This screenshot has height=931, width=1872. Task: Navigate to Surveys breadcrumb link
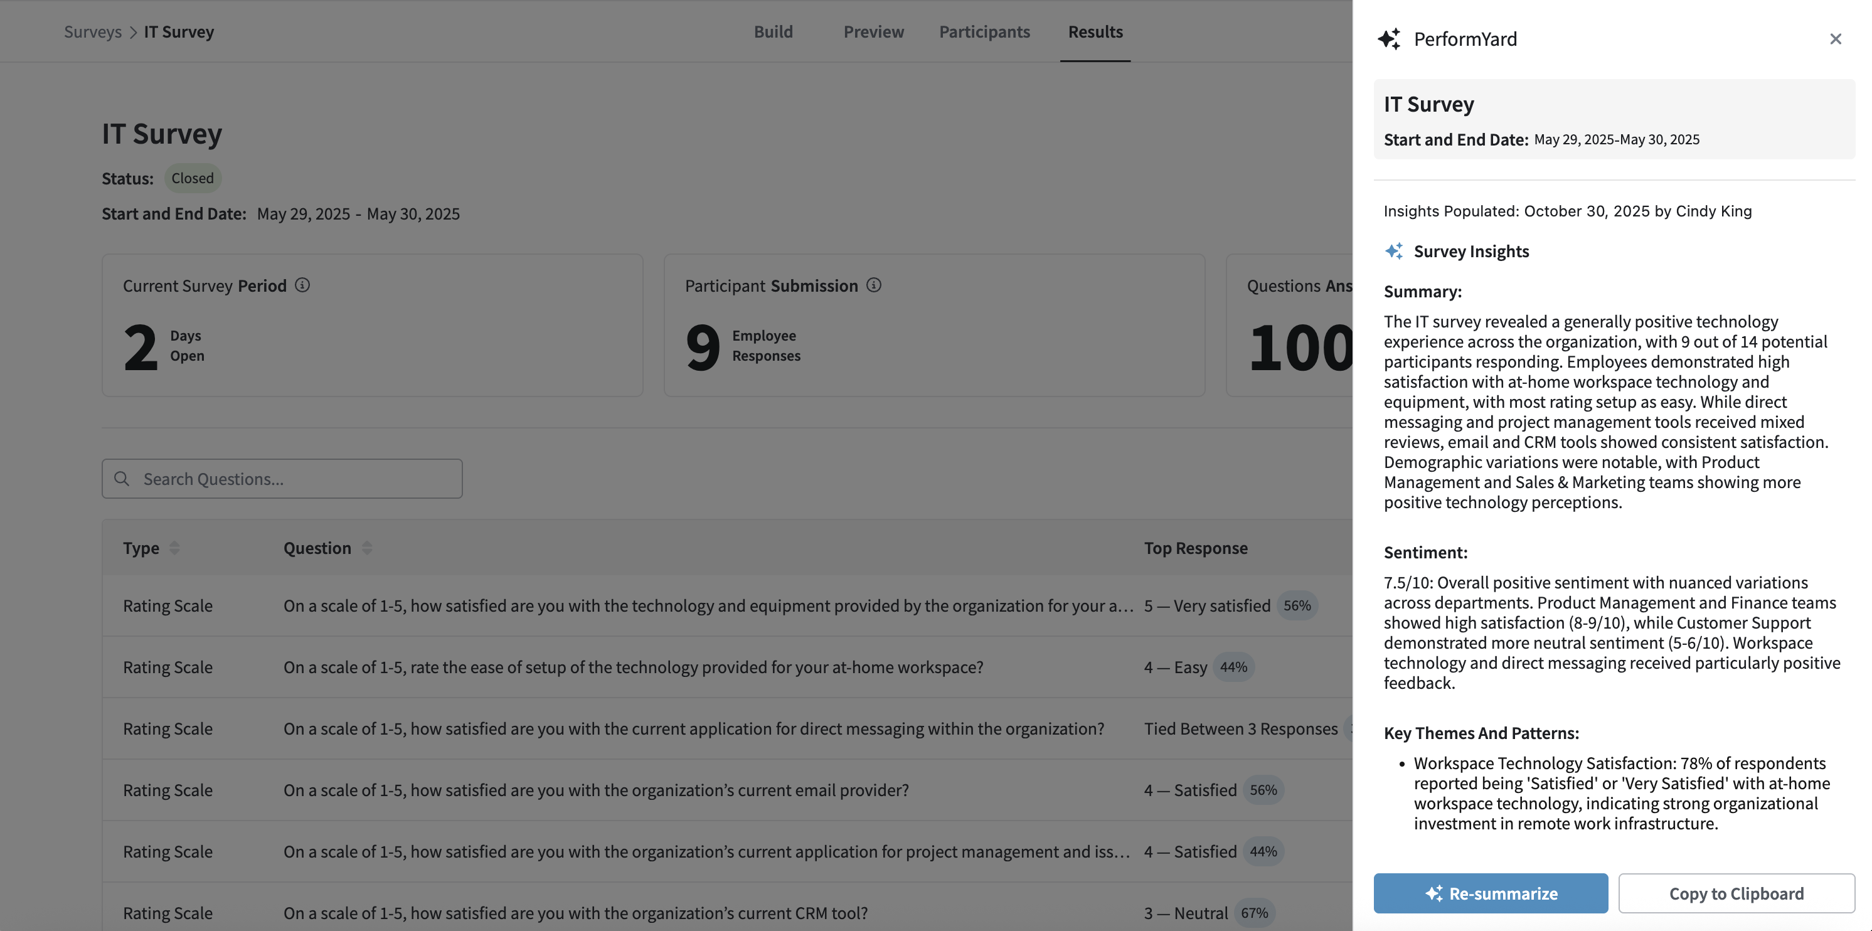(92, 32)
